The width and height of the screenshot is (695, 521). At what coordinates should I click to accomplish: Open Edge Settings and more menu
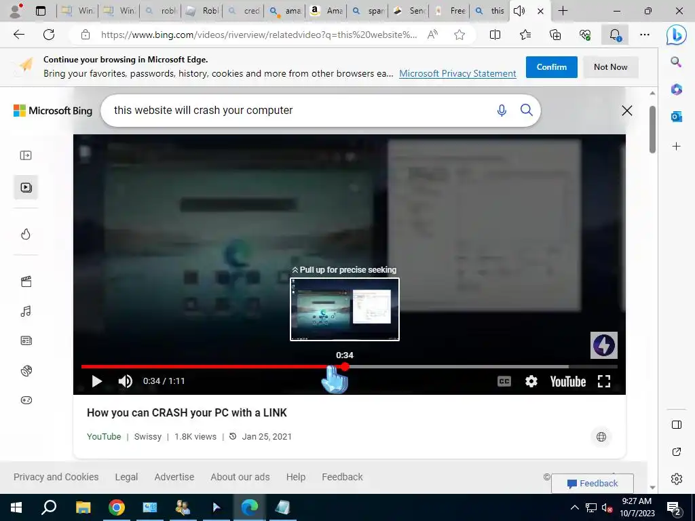click(x=645, y=35)
